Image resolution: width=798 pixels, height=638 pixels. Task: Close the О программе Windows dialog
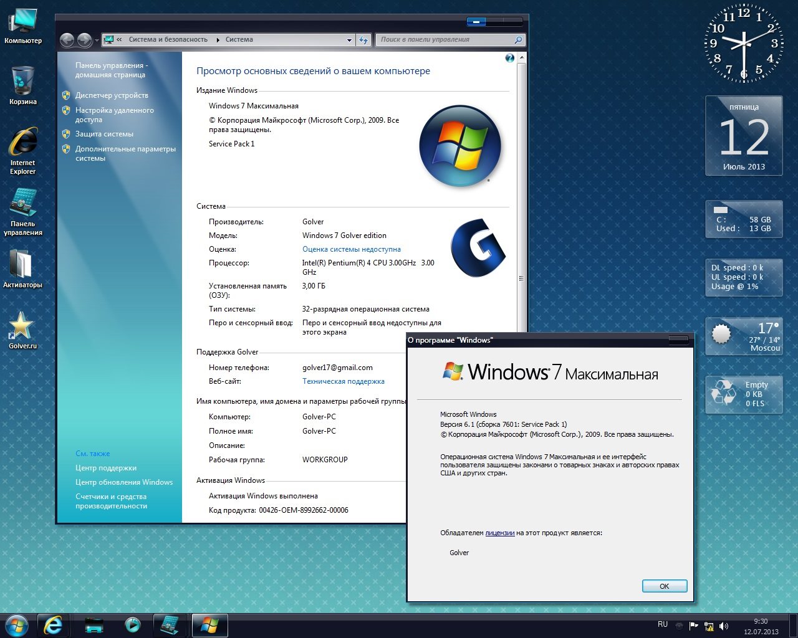click(678, 340)
